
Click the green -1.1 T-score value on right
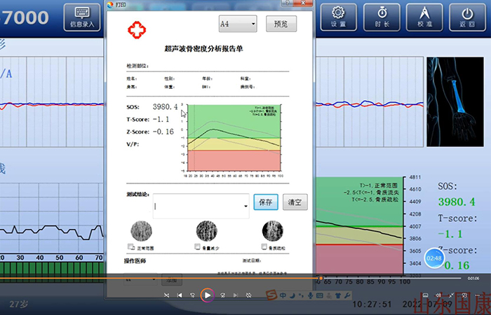[x=450, y=234]
